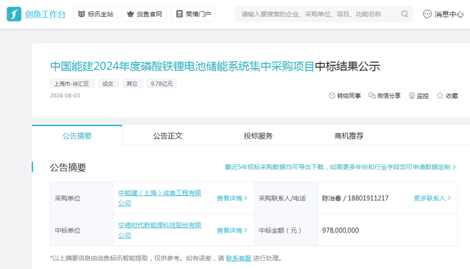Select the 公告摘要 tab
Screen dimensions: 470x269
77,136
